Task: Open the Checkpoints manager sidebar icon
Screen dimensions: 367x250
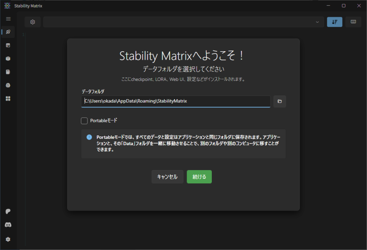Action: click(x=8, y=72)
